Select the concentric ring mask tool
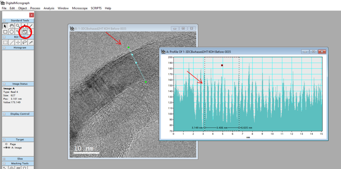The height and width of the screenshot is (169, 341). pos(12,168)
